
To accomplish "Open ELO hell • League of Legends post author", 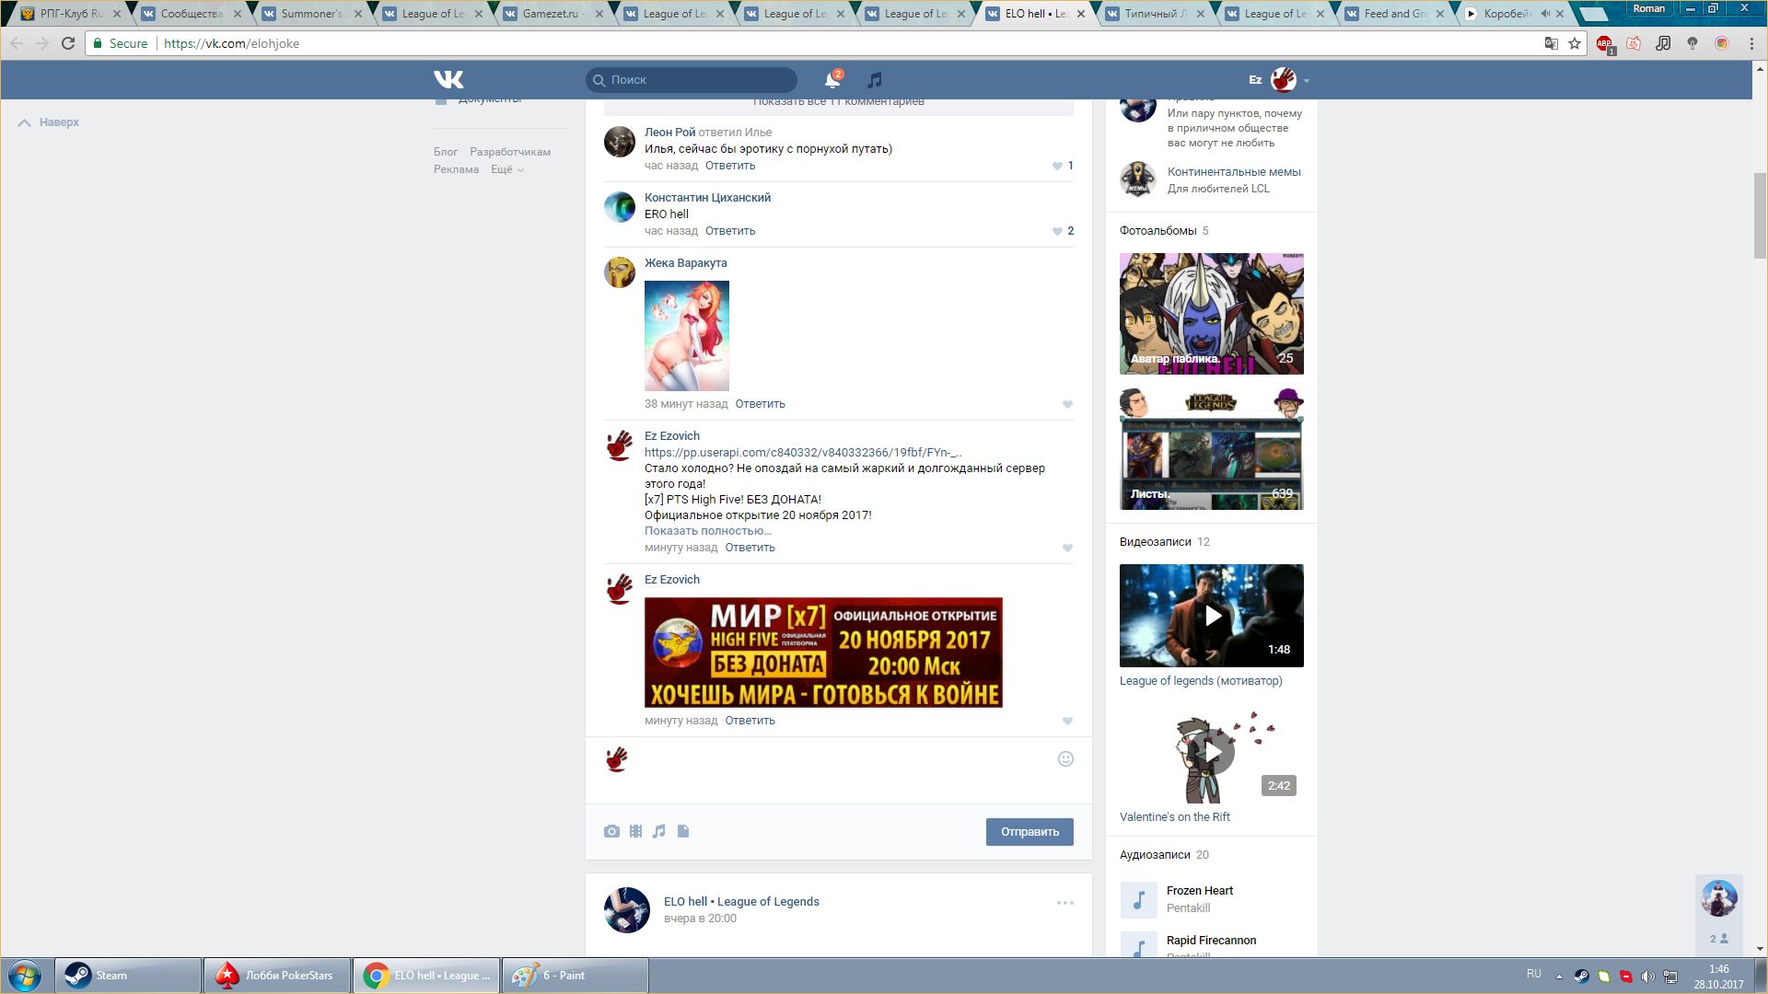I will (x=741, y=902).
